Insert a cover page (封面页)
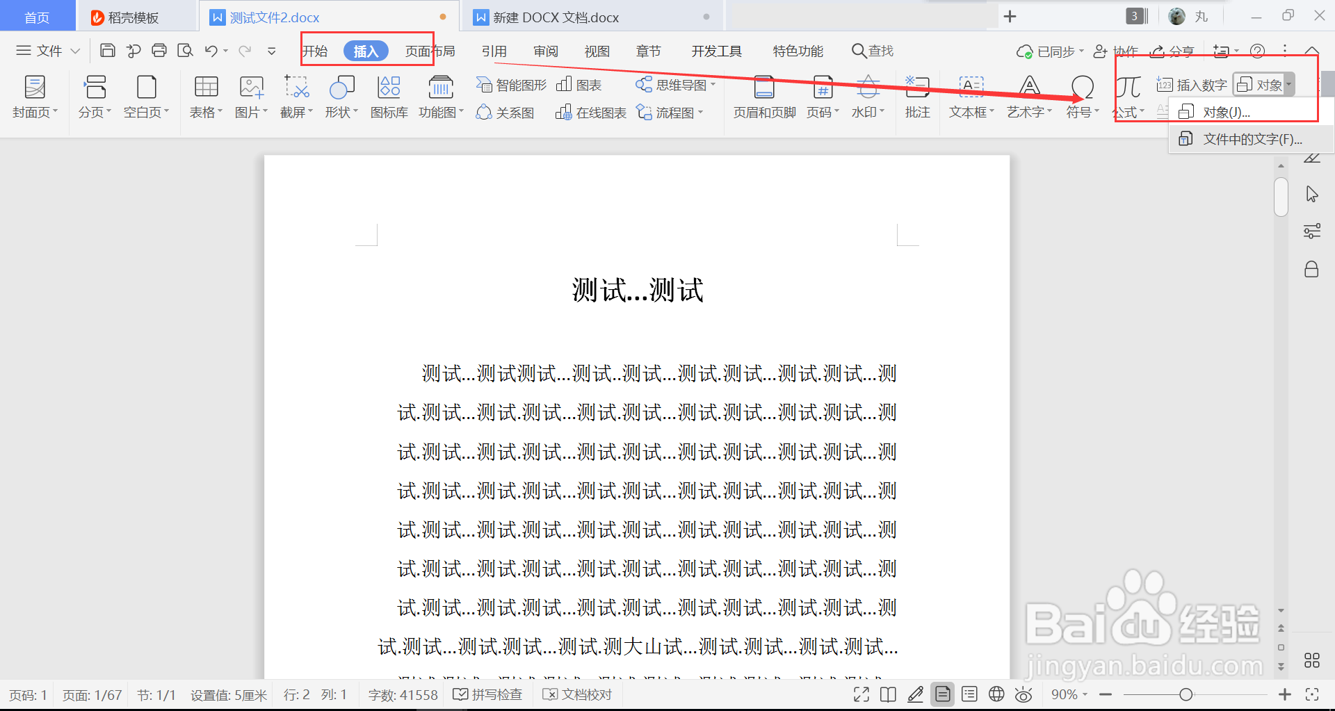Screen dimensions: 1335x711 (x=35, y=97)
